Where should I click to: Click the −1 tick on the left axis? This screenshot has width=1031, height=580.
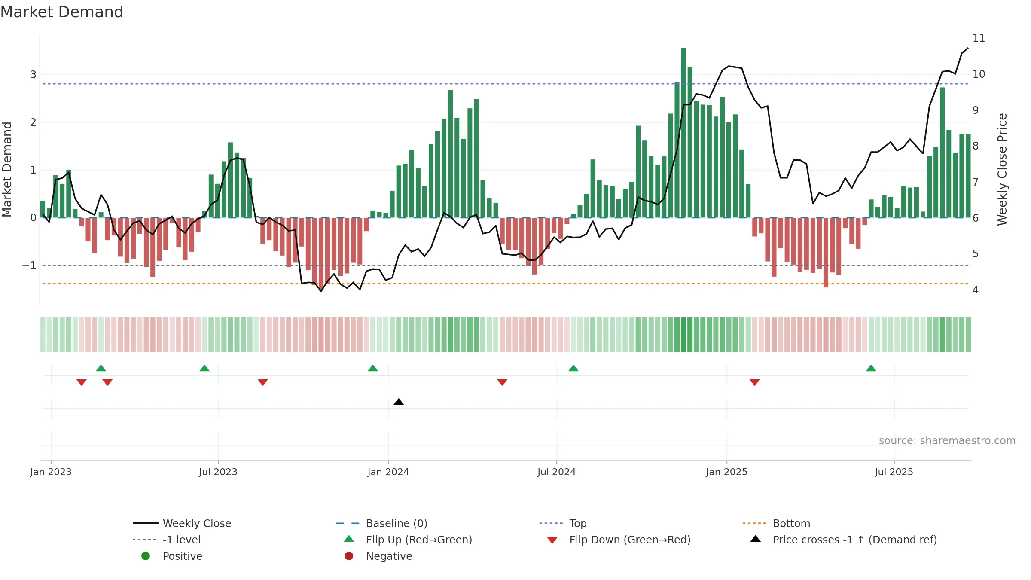click(30, 266)
